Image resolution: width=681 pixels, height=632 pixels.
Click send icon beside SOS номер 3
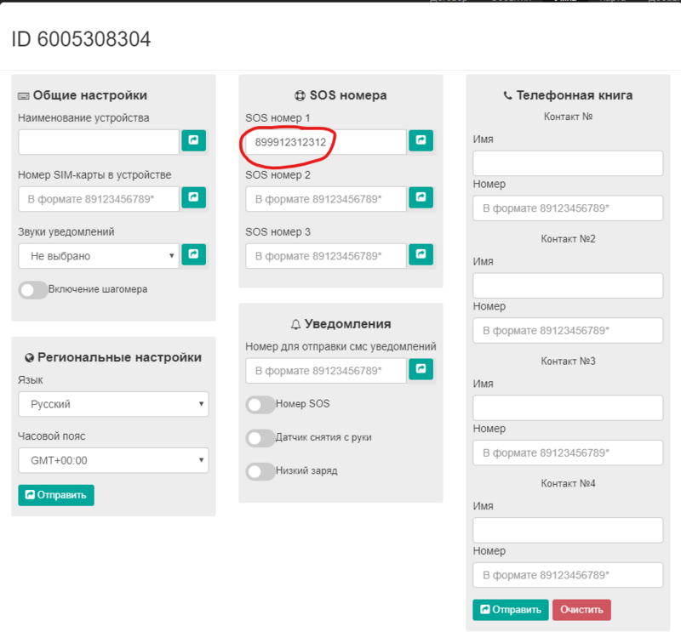421,253
